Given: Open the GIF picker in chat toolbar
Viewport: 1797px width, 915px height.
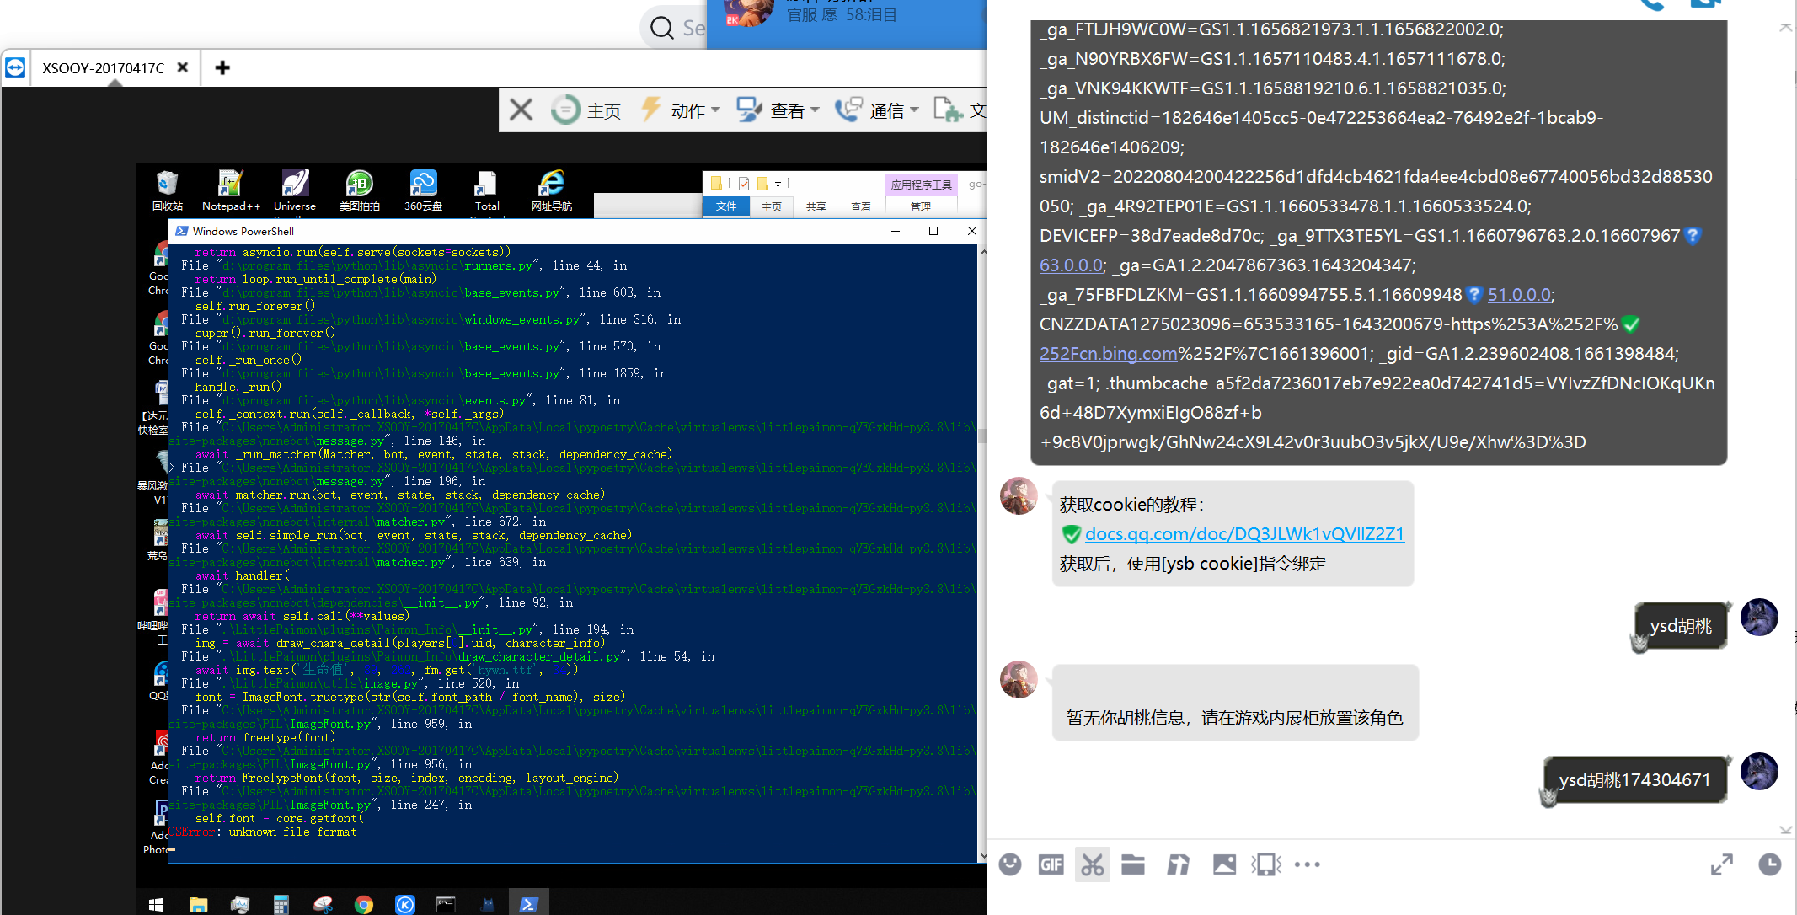Looking at the screenshot, I should (x=1050, y=864).
